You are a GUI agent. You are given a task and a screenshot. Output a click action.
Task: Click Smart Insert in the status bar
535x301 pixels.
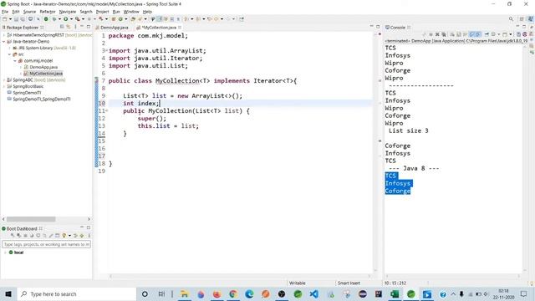click(x=349, y=283)
